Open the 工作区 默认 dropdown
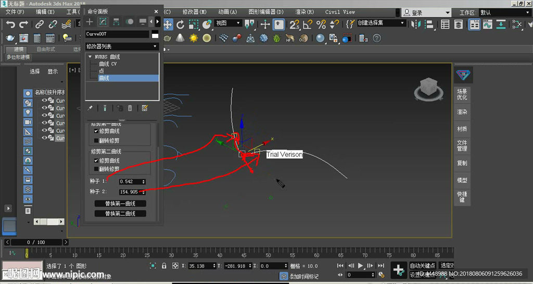 click(505, 13)
